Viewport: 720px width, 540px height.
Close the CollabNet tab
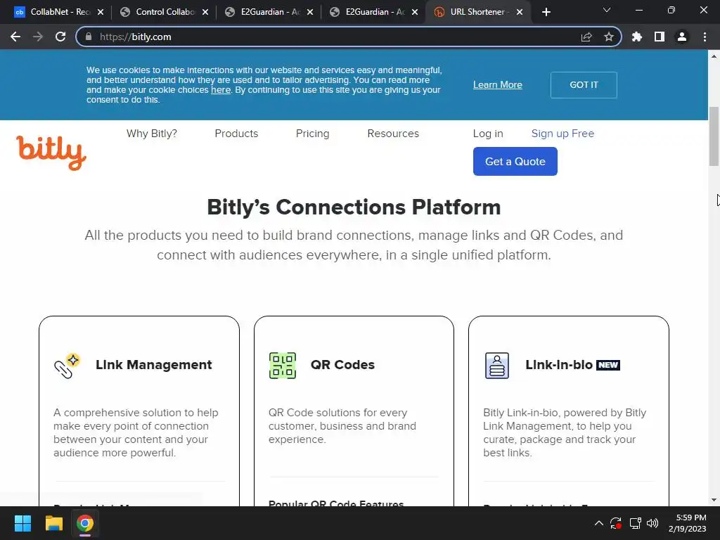coord(101,12)
